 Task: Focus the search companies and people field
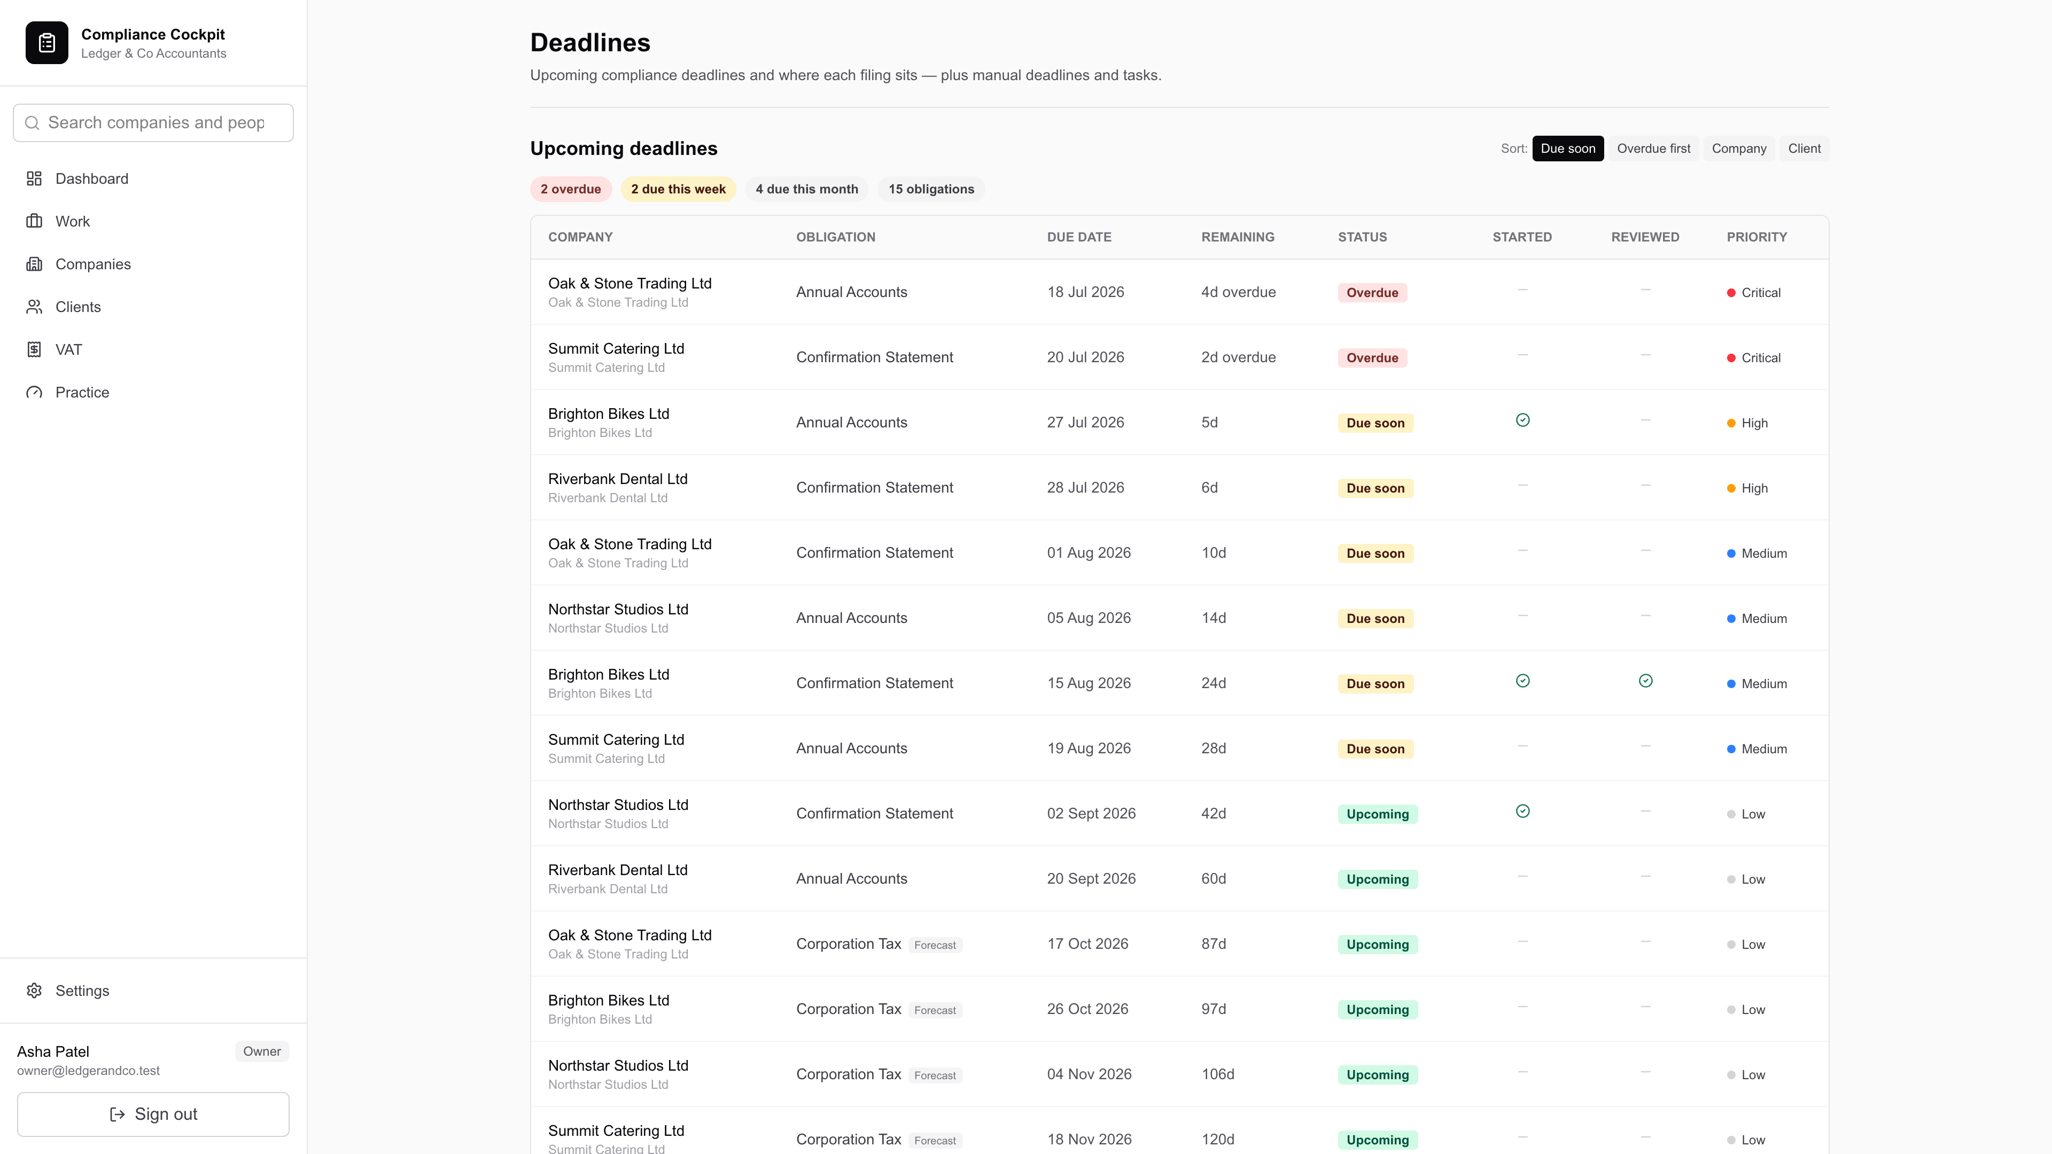tap(153, 123)
